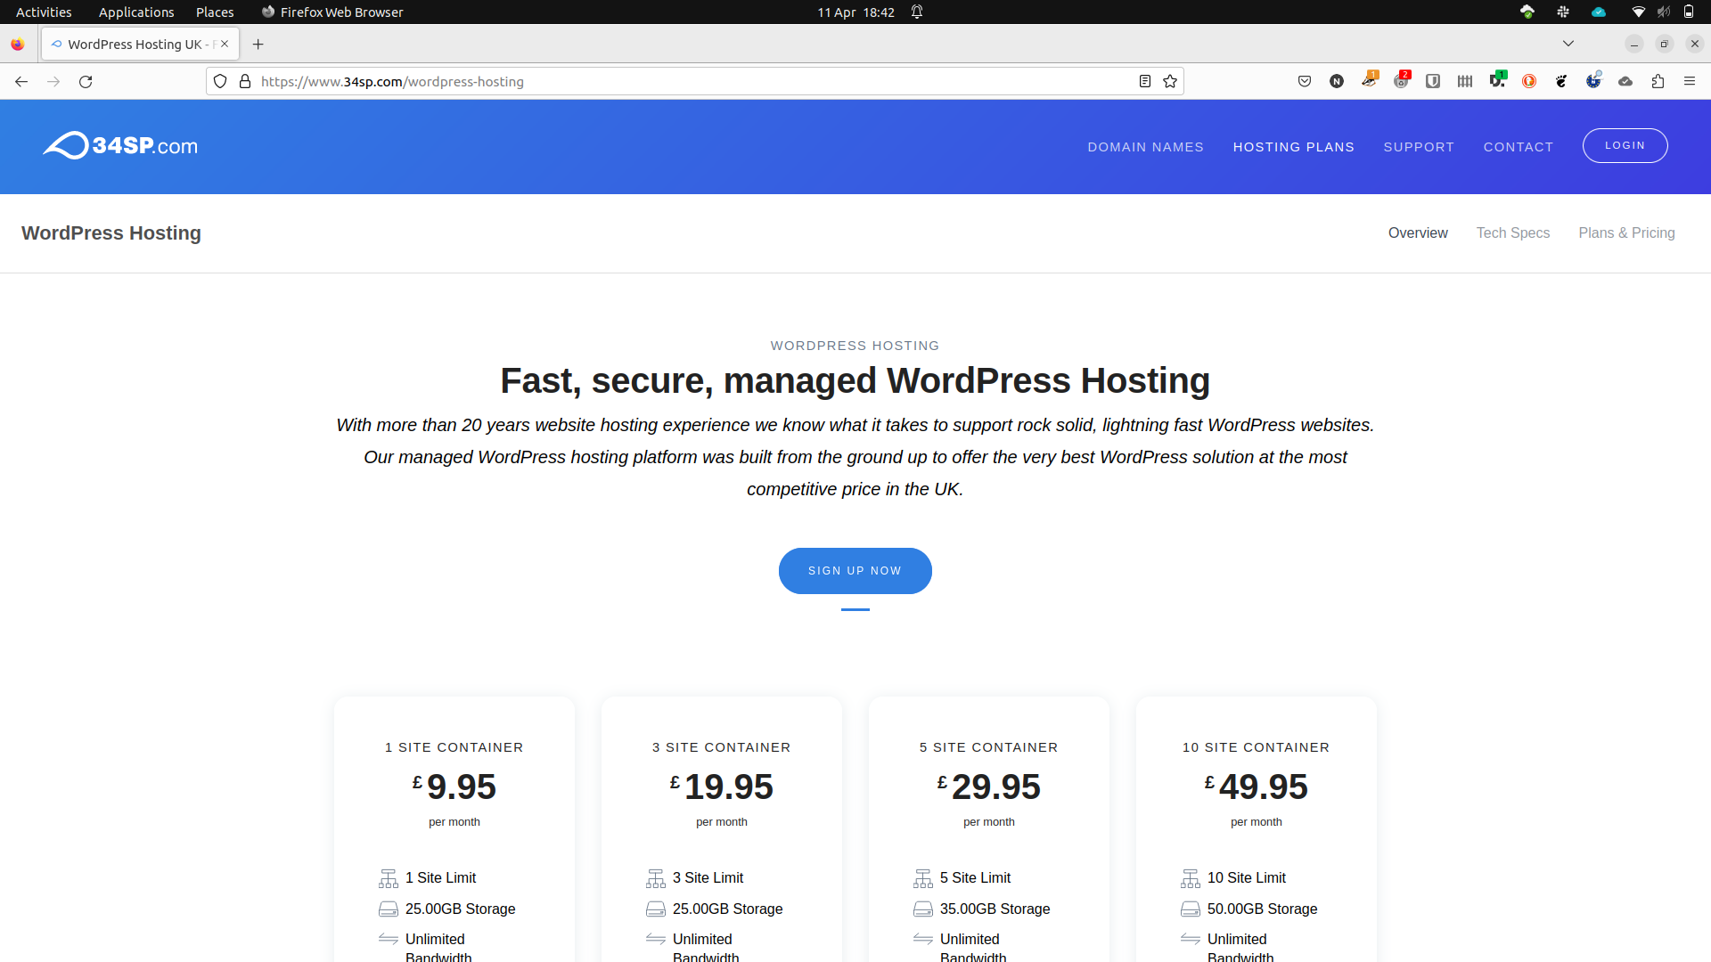Click the 3 Site Container heading
The height and width of the screenshot is (962, 1711).
pos(721,747)
